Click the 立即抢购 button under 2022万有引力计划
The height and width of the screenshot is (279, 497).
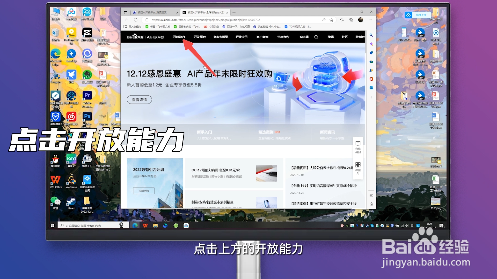pyautogui.click(x=144, y=191)
